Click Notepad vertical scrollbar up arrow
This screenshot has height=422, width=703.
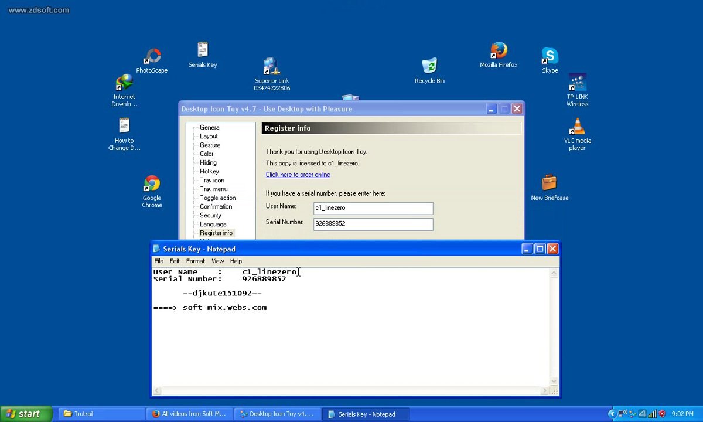[x=554, y=273]
